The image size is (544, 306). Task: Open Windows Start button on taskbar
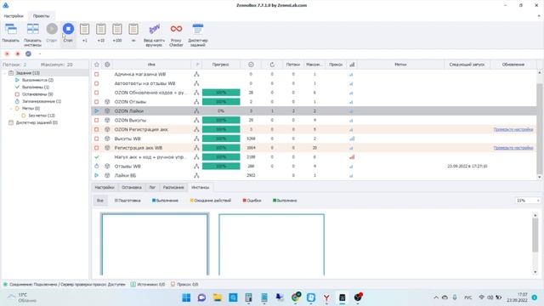tap(186, 297)
